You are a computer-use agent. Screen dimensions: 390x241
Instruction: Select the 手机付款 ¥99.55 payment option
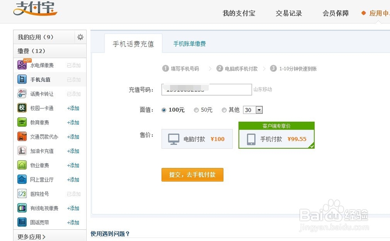[x=277, y=138]
